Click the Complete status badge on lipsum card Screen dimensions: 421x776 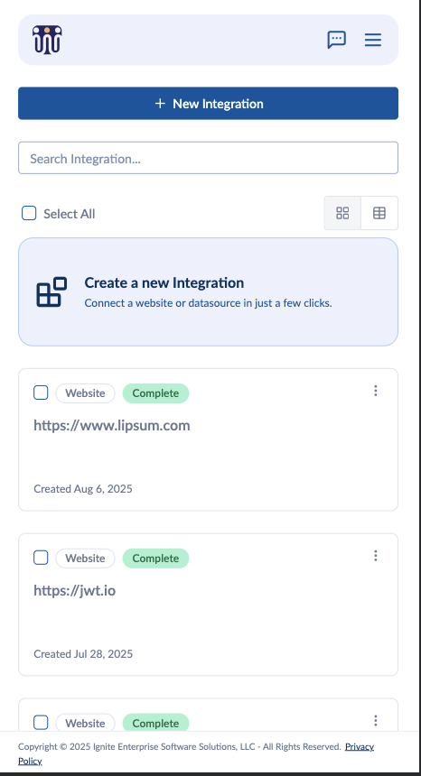tap(155, 393)
